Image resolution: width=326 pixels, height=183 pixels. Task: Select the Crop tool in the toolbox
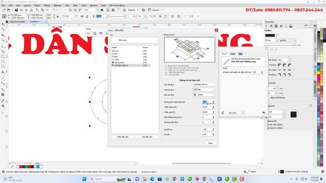pyautogui.click(x=3, y=35)
